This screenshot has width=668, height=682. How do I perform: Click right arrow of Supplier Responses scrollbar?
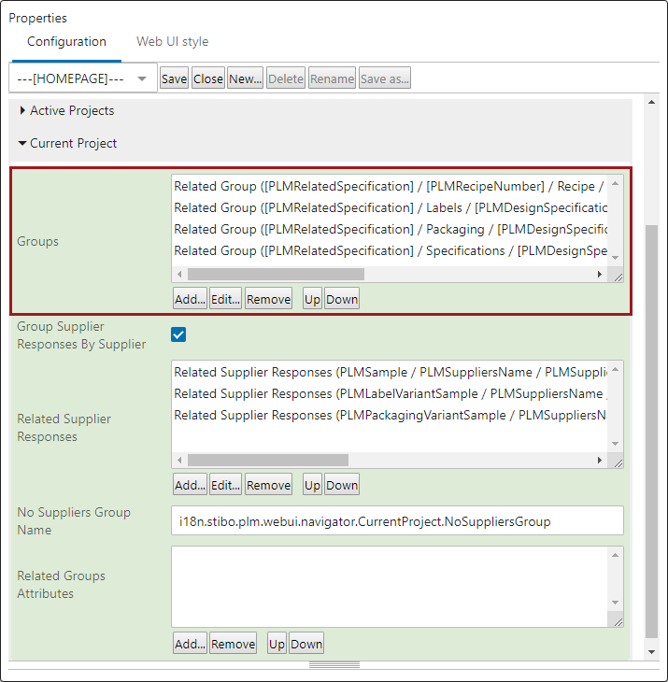[600, 460]
